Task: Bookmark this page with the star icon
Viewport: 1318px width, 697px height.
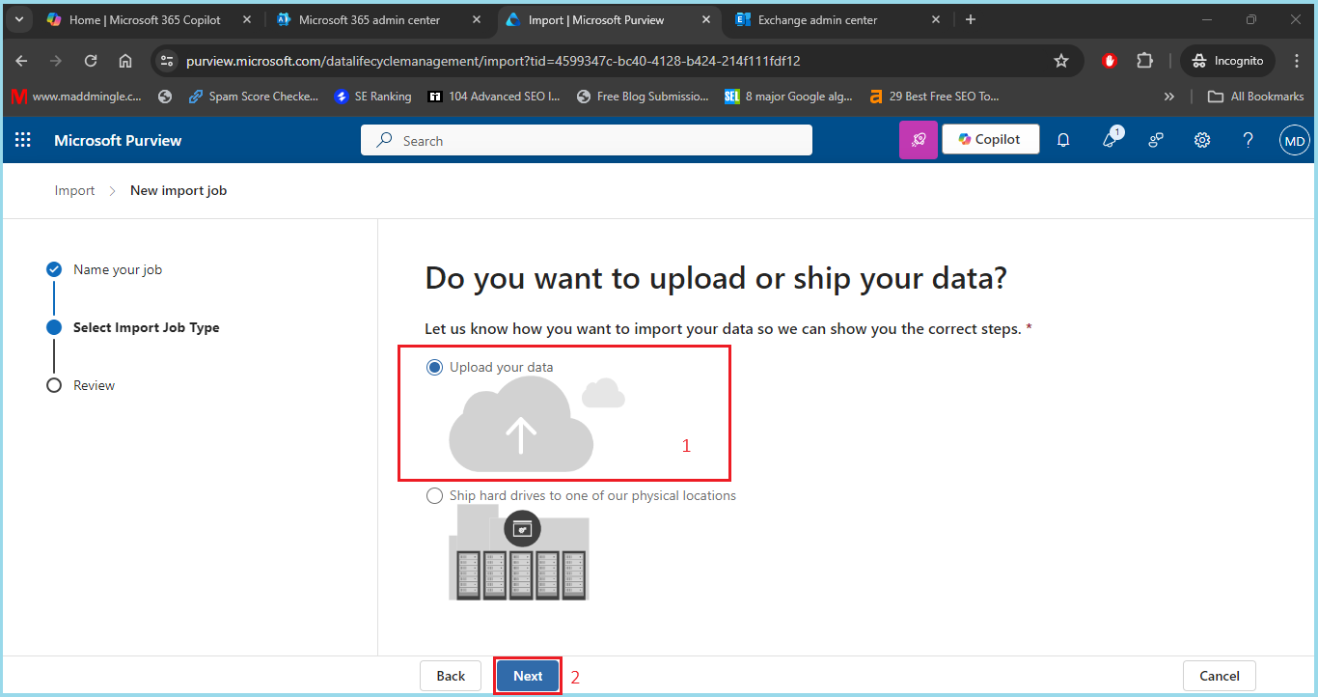Action: coord(1061,61)
